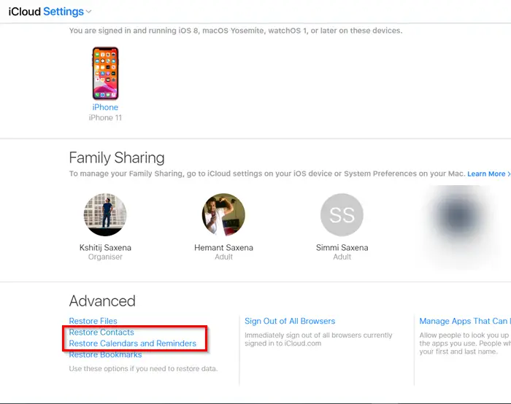The image size is (511, 404).
Task: Click Sign Out of All Browsers
Action: click(x=290, y=321)
